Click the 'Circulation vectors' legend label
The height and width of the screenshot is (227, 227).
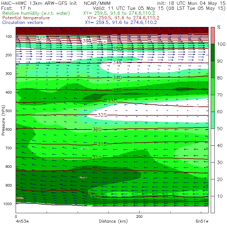point(22,22)
